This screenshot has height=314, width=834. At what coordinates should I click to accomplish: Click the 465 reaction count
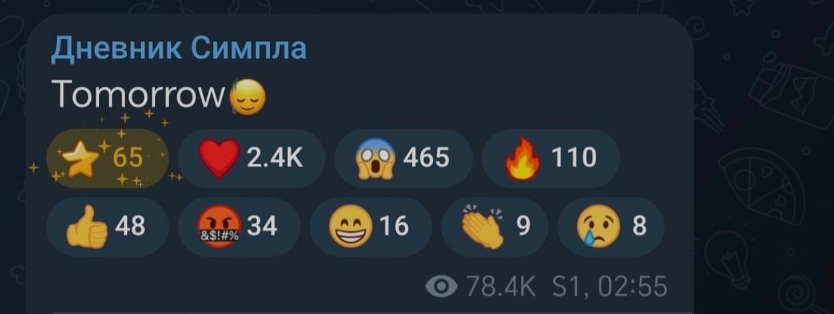[426, 158]
